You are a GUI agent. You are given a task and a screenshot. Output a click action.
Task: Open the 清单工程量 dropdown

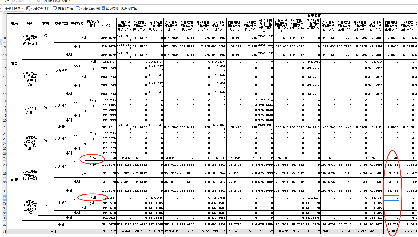tap(14, 9)
